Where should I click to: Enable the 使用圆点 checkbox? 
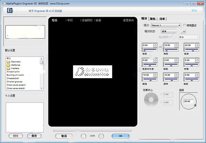(x=185, y=25)
